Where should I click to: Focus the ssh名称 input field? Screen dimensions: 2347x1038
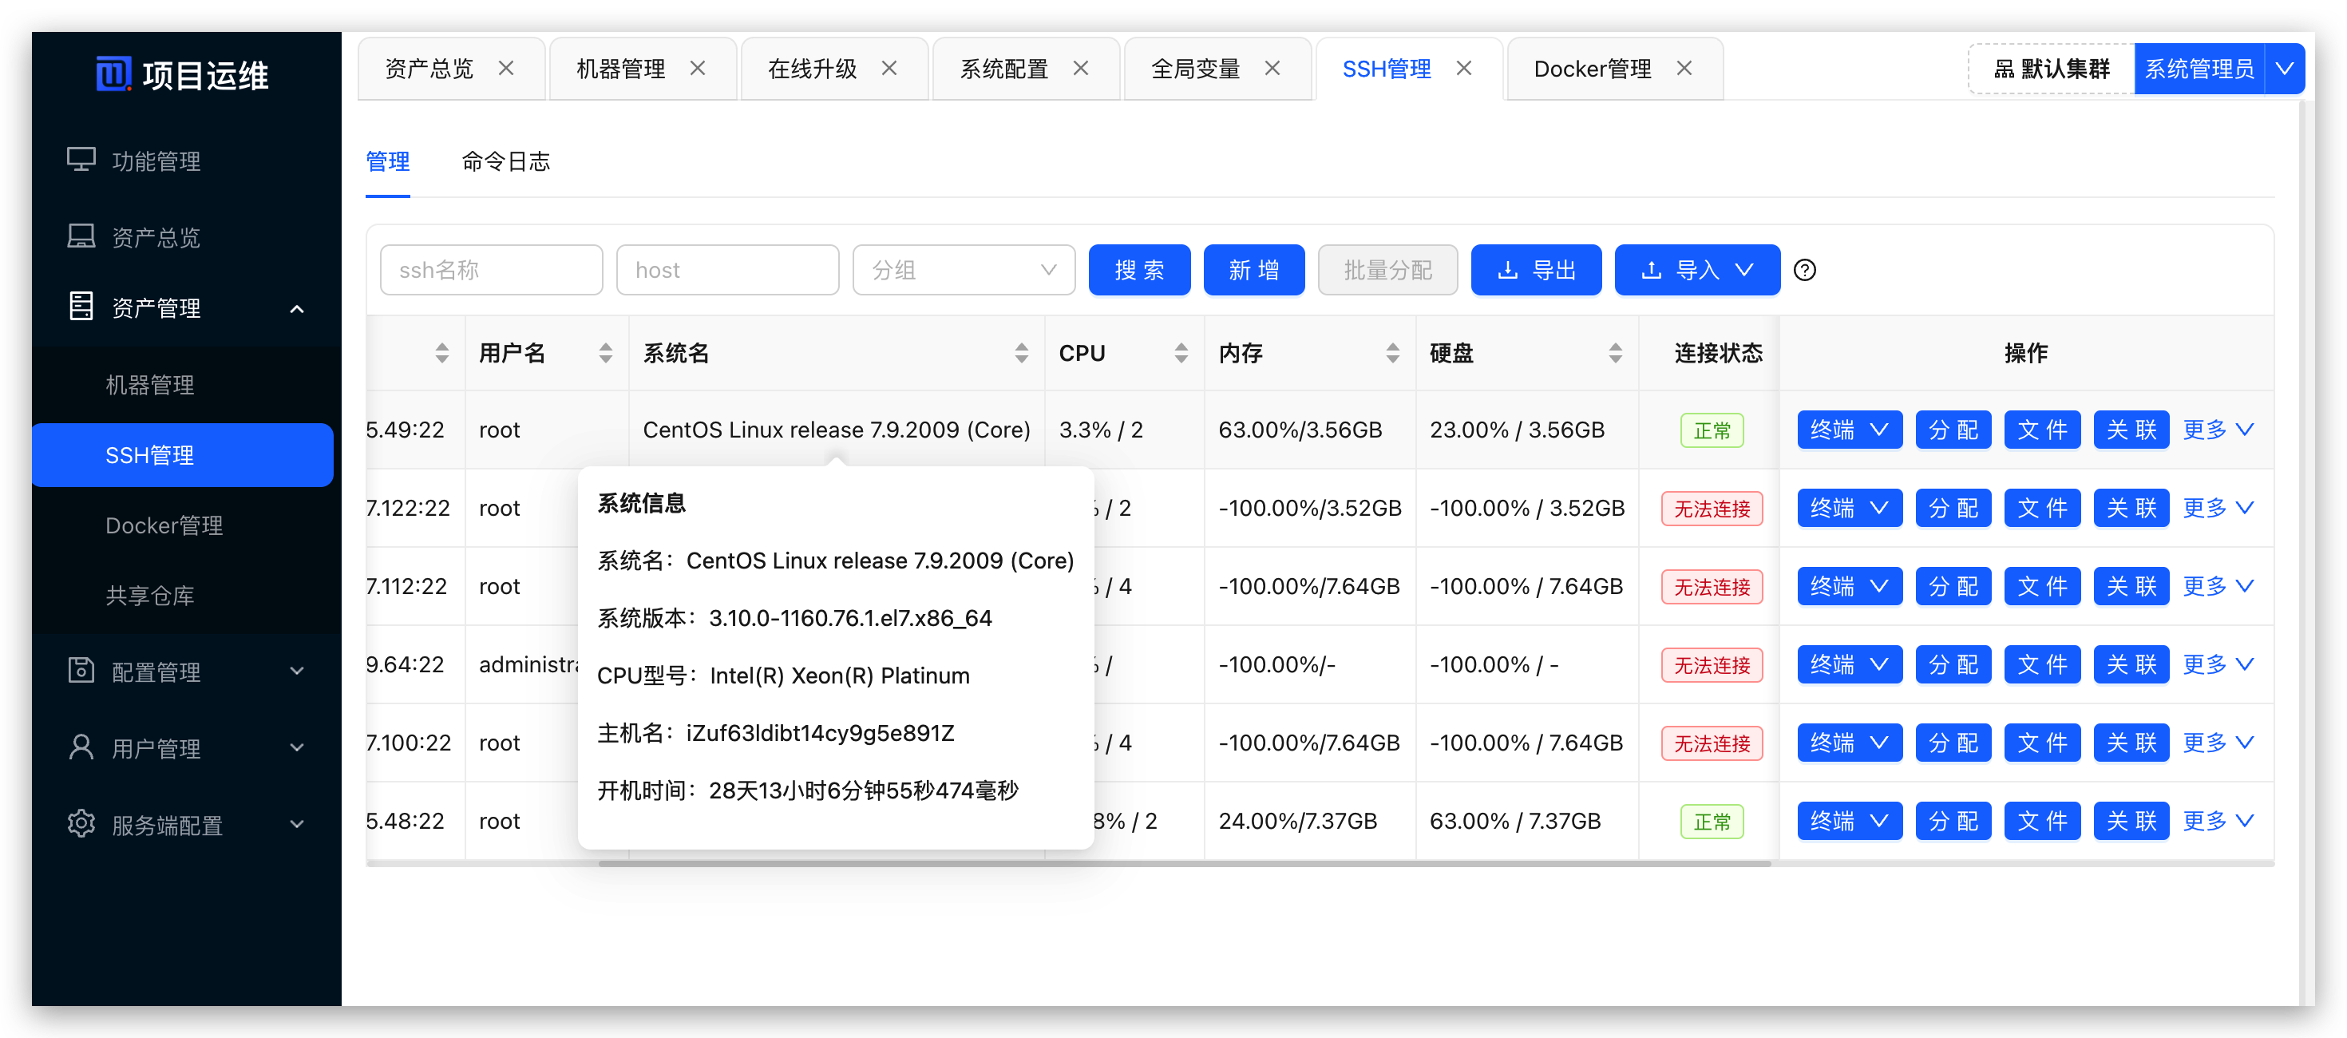(491, 270)
